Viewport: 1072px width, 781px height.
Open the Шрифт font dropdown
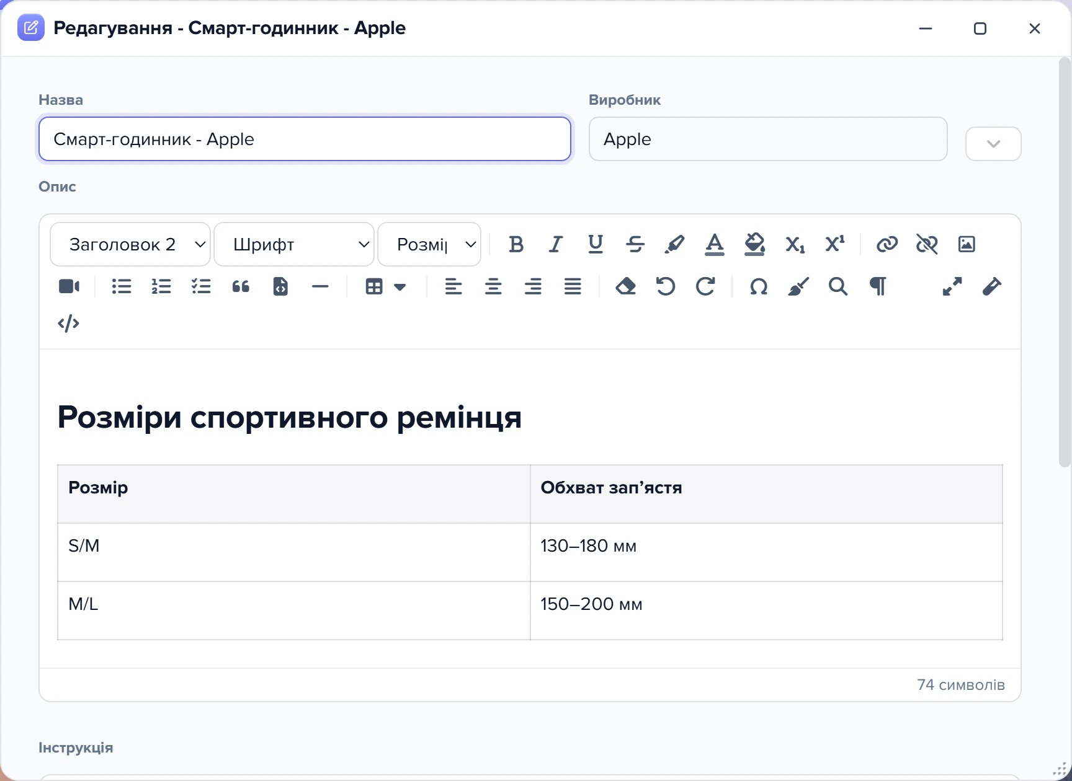tap(294, 244)
